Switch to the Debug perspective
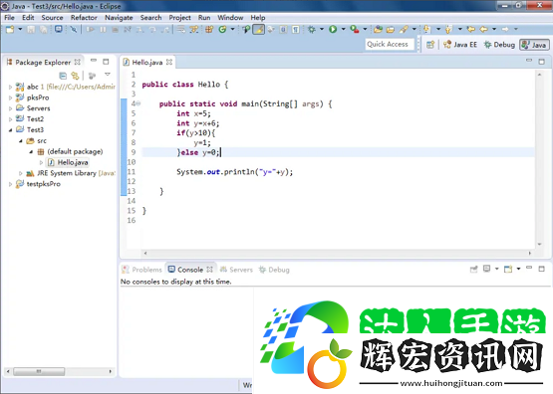Viewport: 553px width, 394px height. 499,45
